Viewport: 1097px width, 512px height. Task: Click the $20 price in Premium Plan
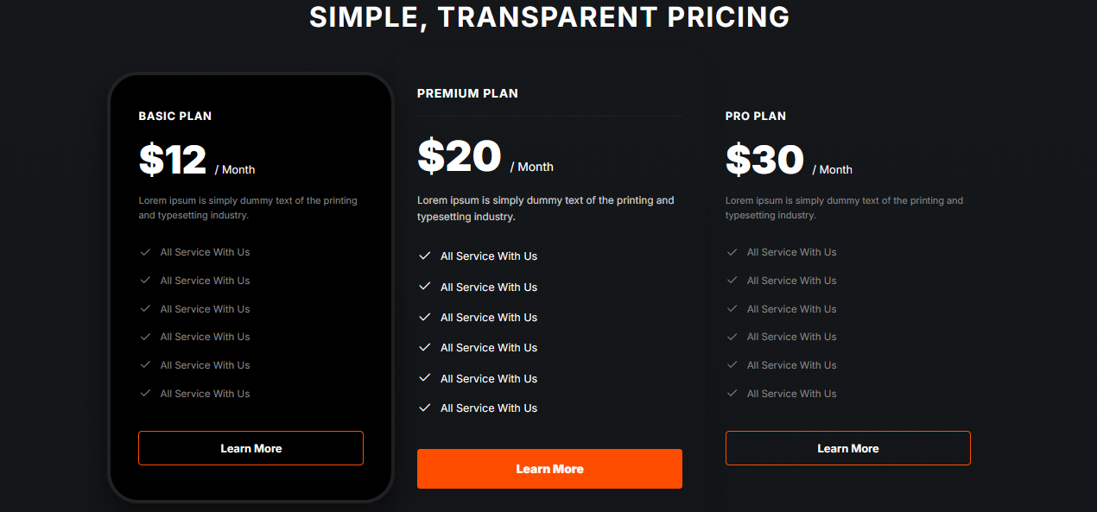(x=460, y=157)
